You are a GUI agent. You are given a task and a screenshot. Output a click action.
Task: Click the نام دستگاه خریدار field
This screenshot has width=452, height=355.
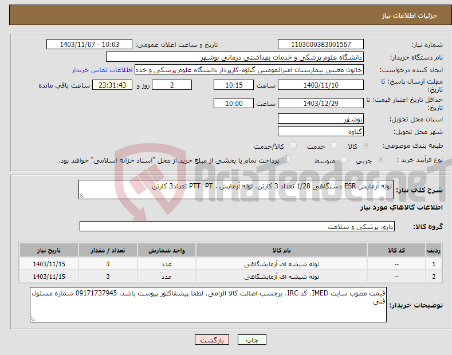click(x=235, y=57)
